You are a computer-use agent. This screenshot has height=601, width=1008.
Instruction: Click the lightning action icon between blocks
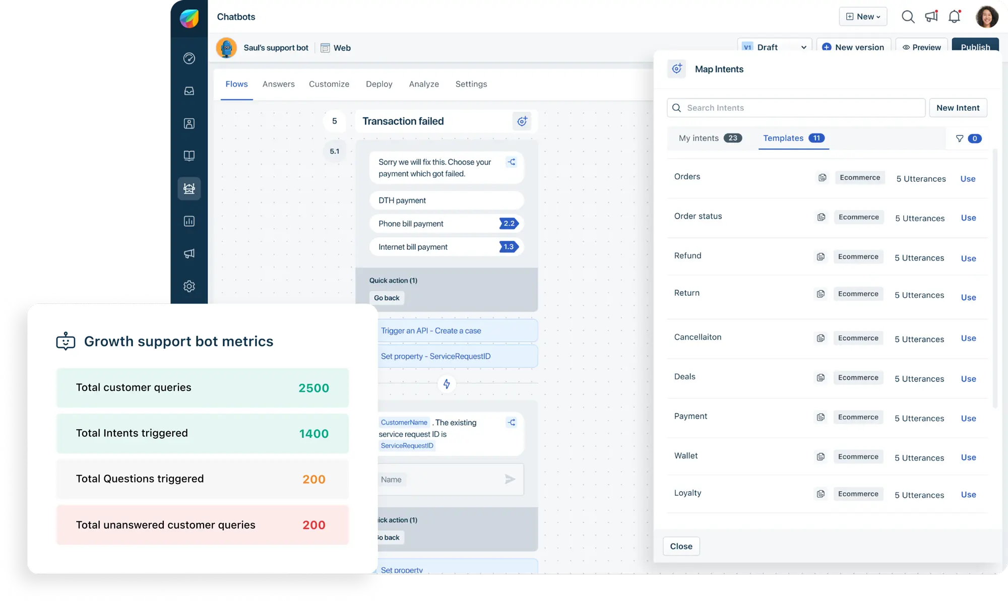(x=447, y=384)
